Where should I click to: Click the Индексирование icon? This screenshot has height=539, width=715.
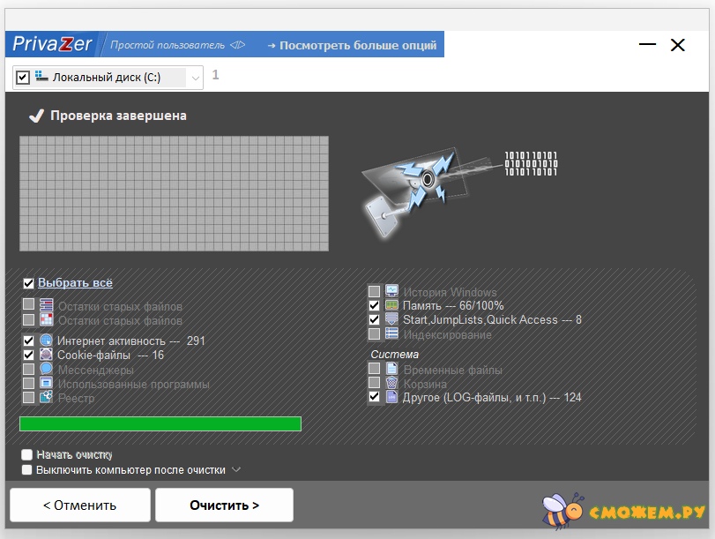[392, 333]
